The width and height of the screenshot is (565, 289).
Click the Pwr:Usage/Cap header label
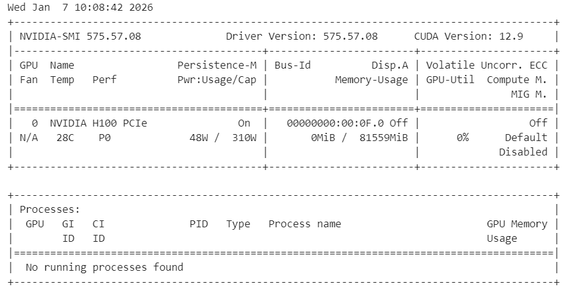click(x=216, y=79)
